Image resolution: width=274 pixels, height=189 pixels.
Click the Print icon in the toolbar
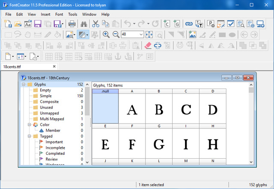71,24
